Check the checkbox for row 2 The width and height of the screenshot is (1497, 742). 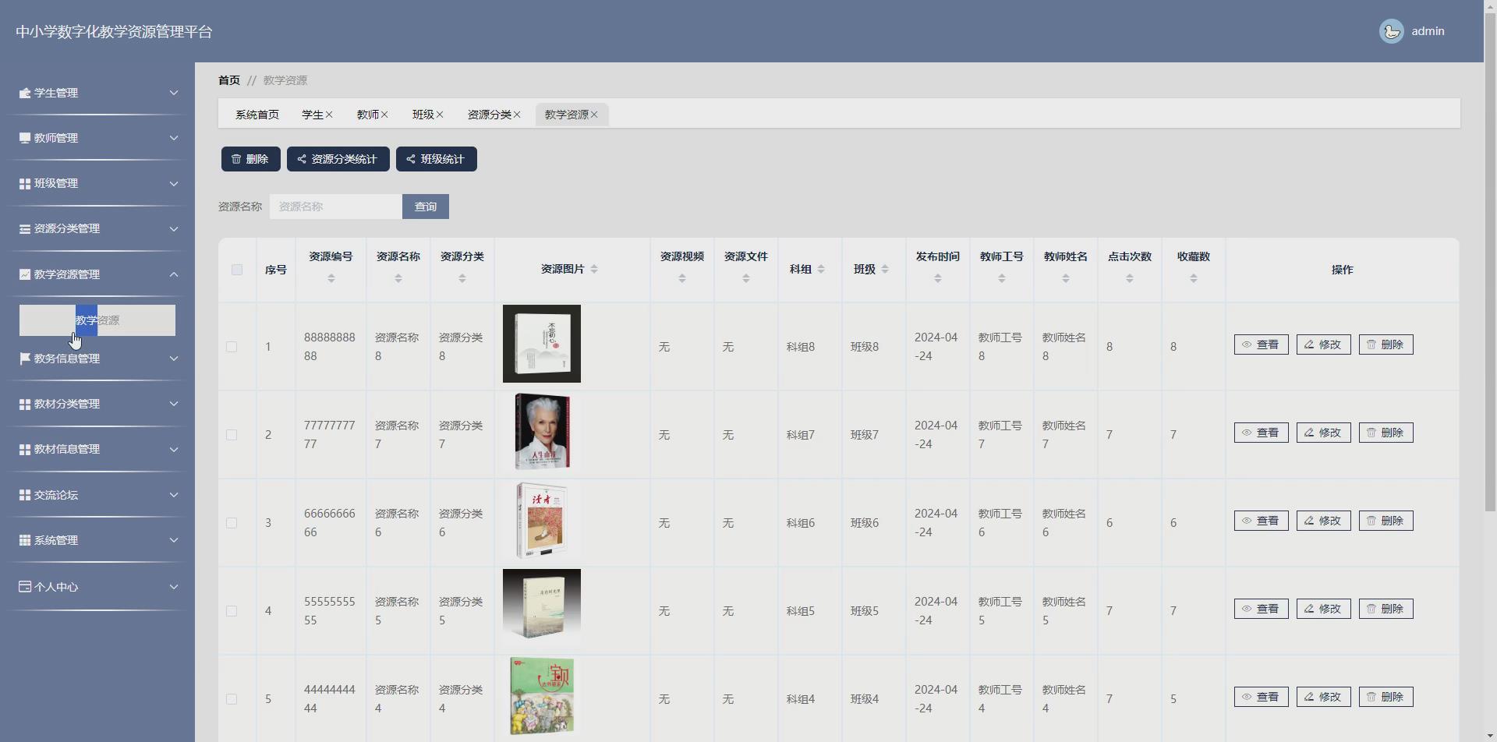click(x=232, y=435)
